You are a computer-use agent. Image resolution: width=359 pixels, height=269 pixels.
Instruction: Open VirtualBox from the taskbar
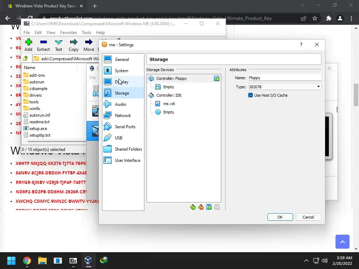point(88,260)
